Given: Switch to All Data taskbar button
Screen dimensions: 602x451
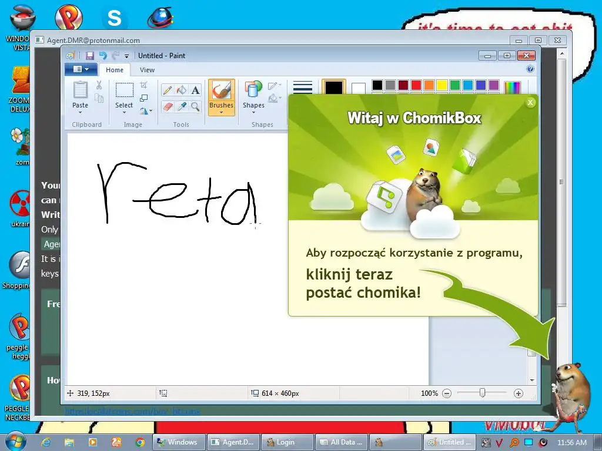Looking at the screenshot, I should click(342, 442).
